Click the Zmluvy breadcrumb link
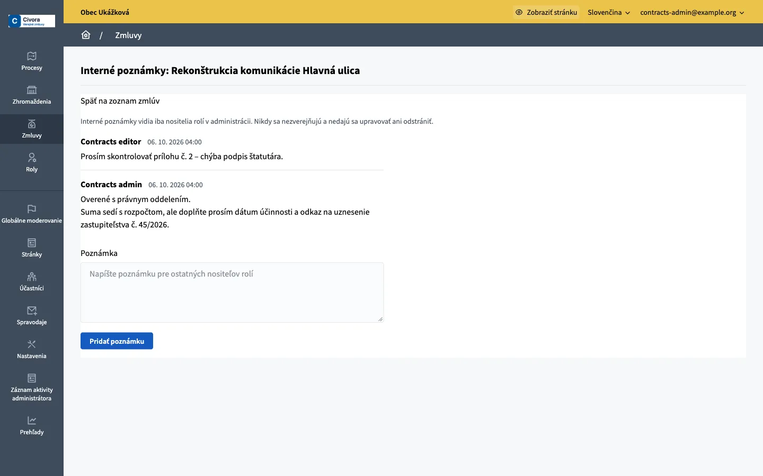 pos(128,35)
